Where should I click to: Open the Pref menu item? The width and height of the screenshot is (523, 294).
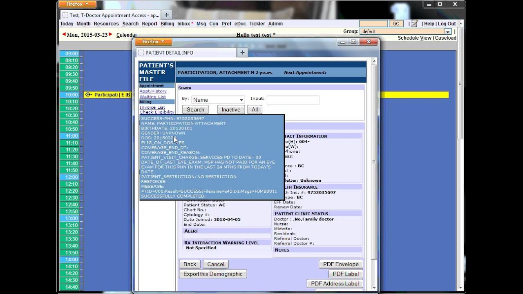226,24
